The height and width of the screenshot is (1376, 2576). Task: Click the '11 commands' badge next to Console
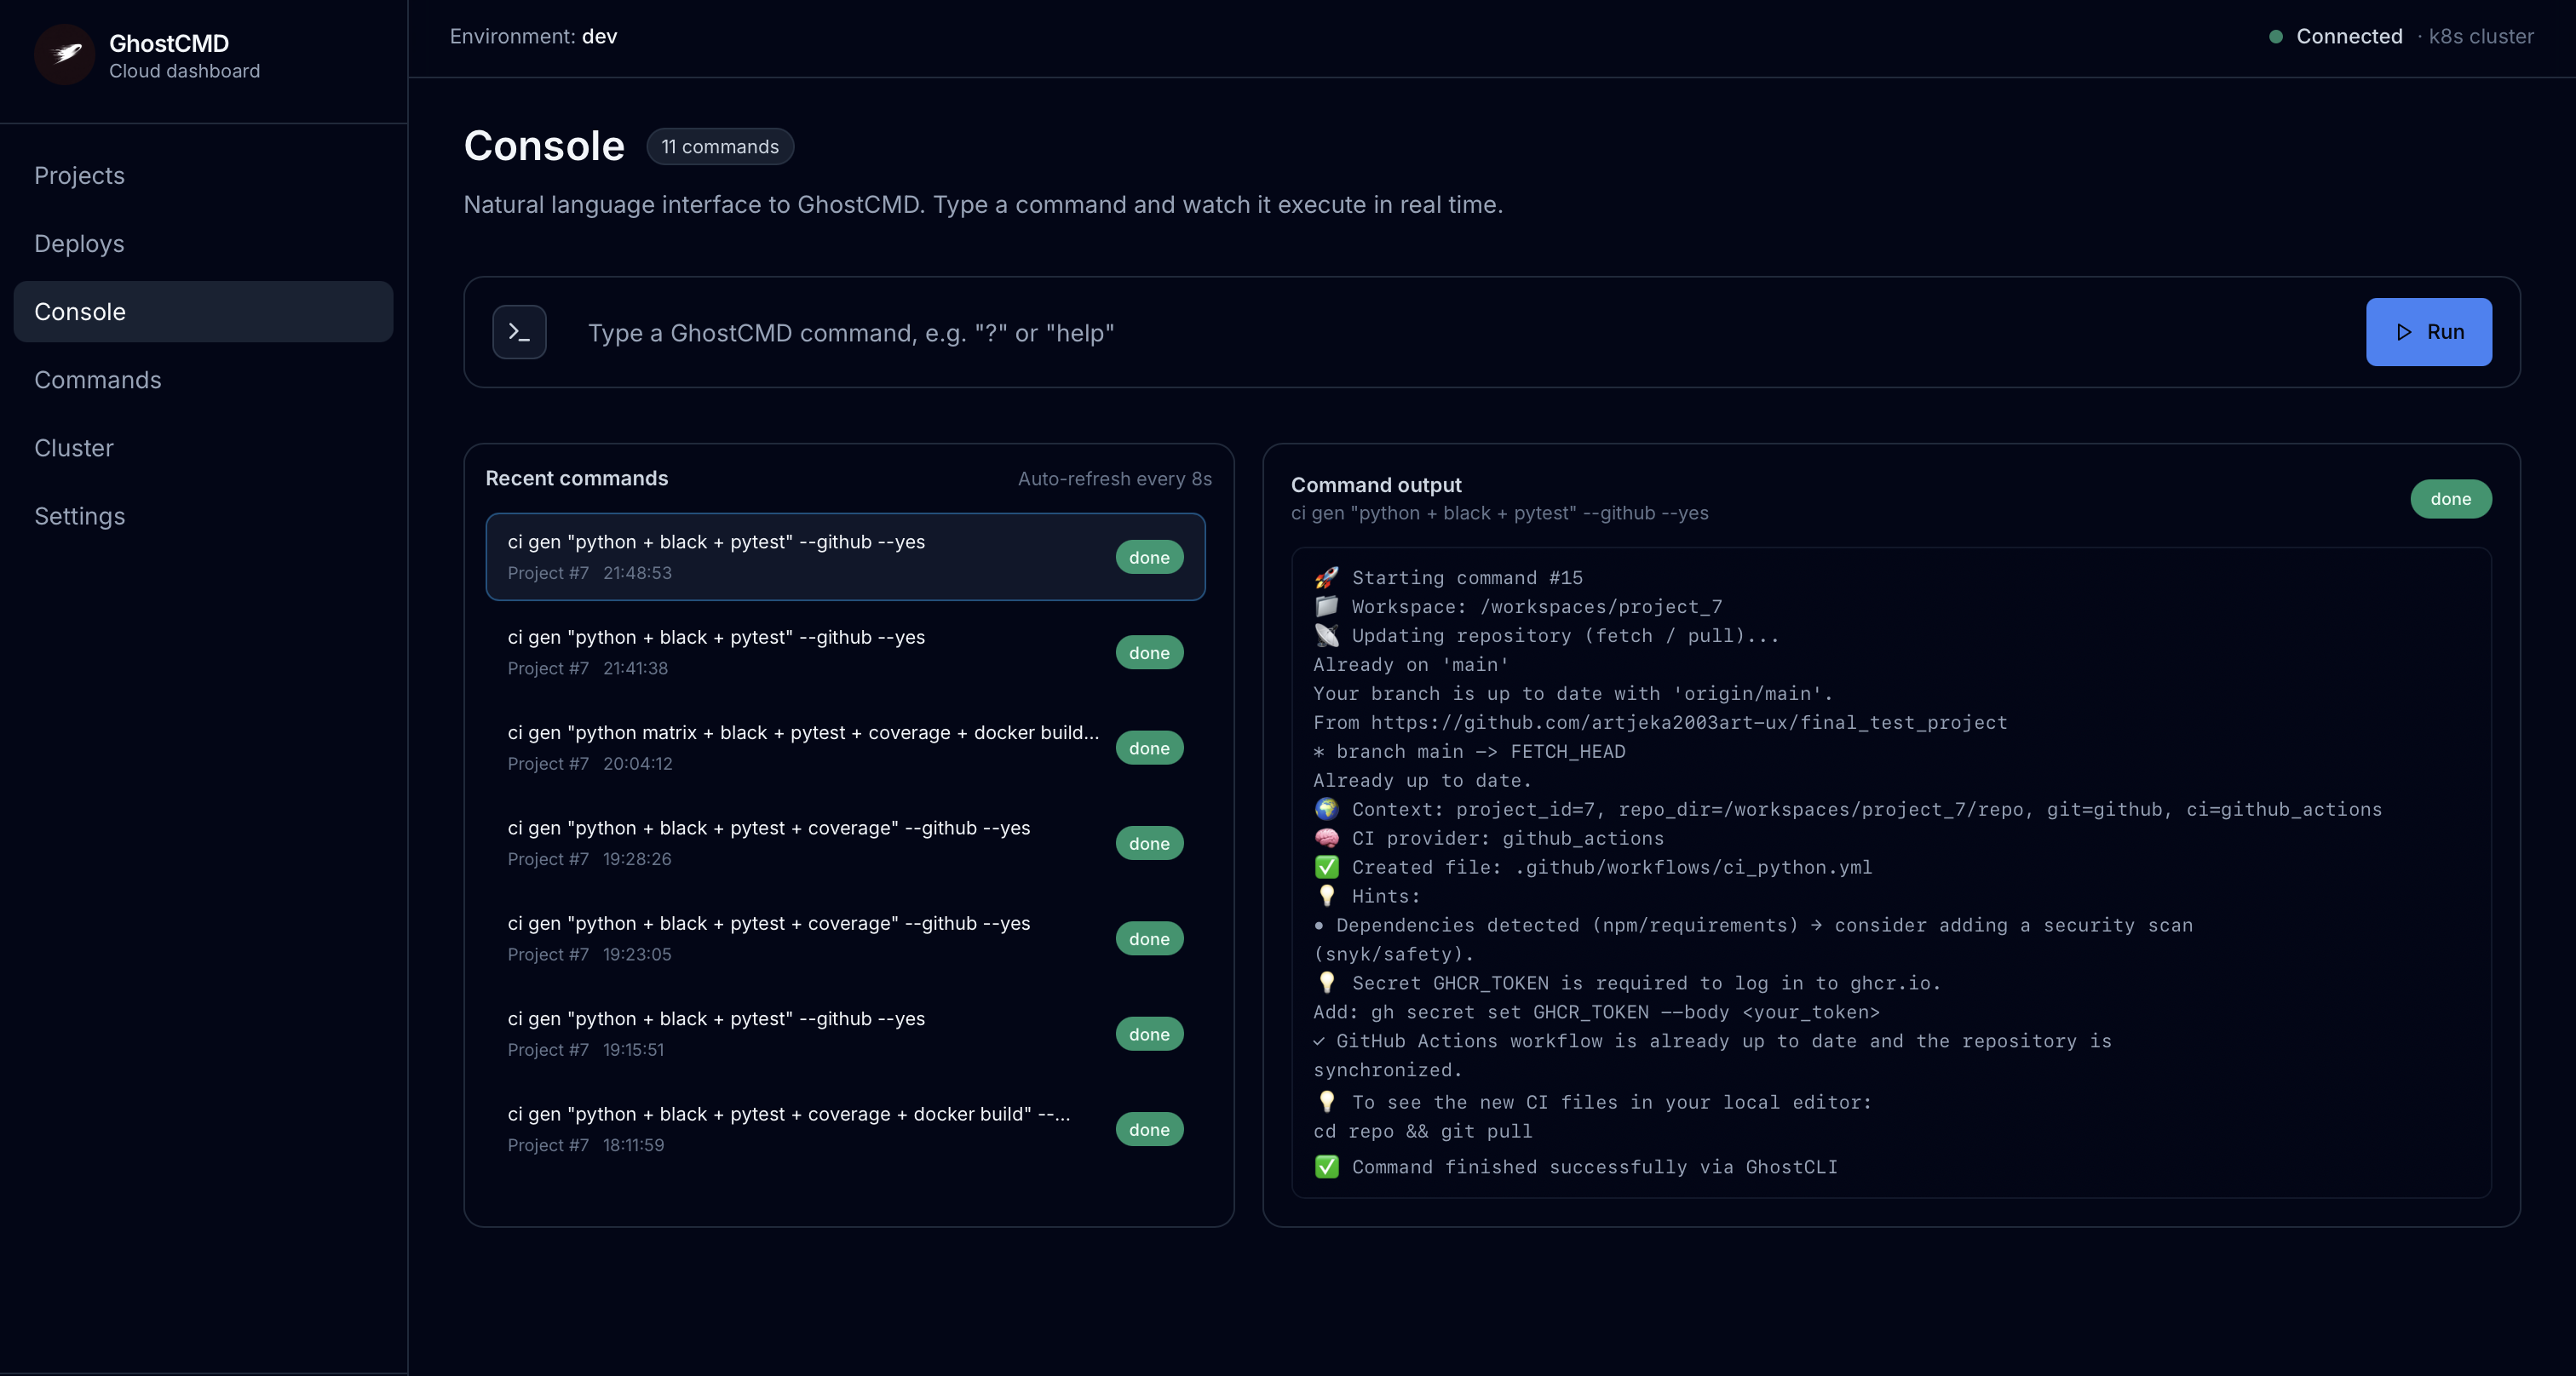click(720, 146)
